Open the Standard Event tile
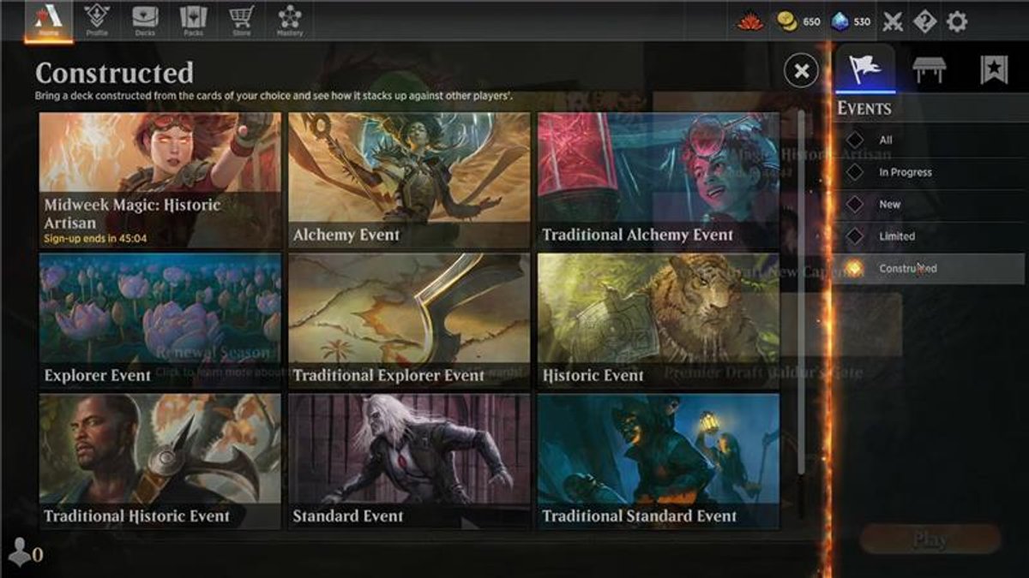This screenshot has width=1029, height=578. [x=409, y=461]
